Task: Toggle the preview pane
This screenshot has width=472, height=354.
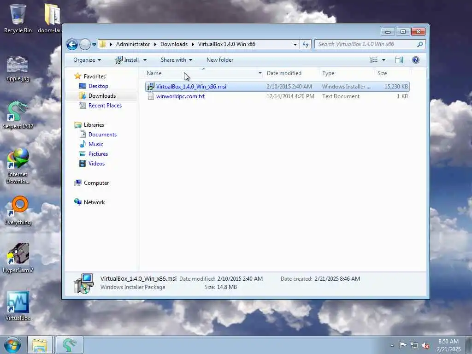Action: (399, 60)
